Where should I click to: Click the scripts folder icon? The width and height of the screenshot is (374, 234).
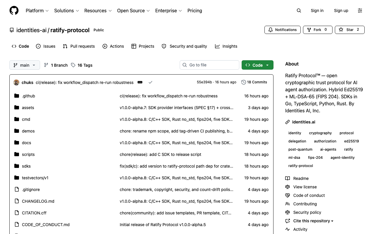pyautogui.click(x=17, y=154)
